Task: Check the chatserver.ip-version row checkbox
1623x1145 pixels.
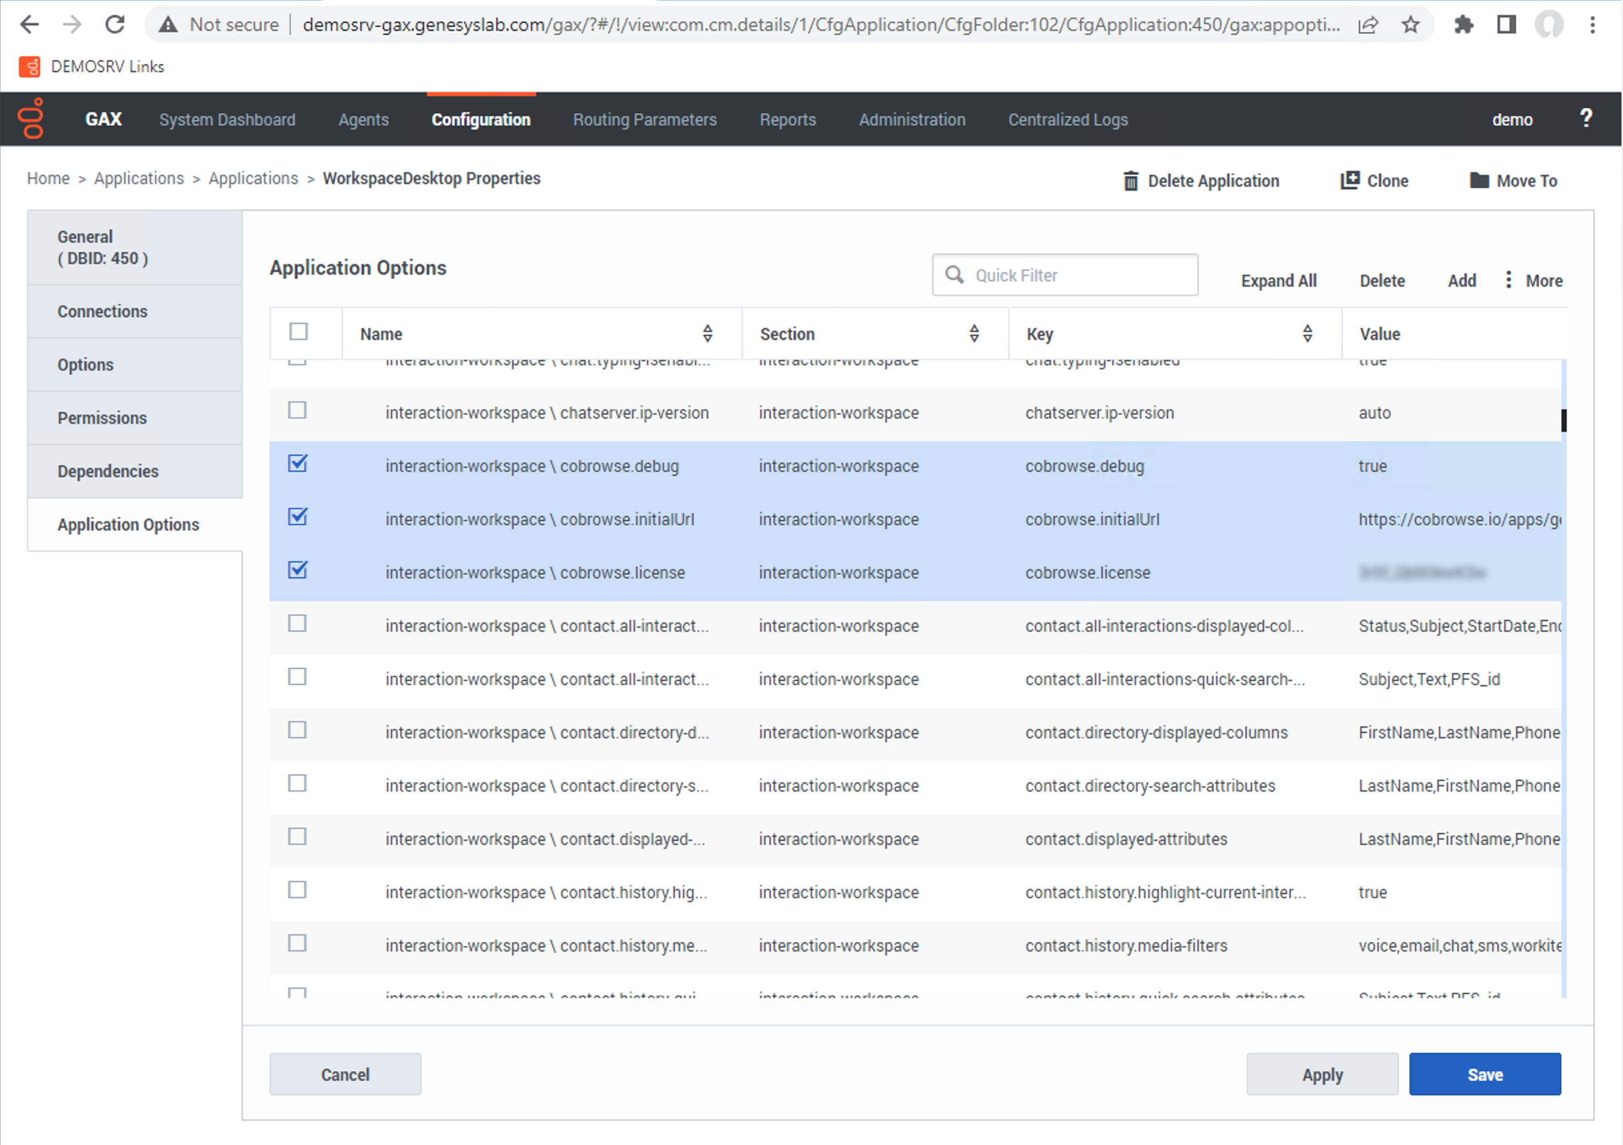Action: pos(297,411)
